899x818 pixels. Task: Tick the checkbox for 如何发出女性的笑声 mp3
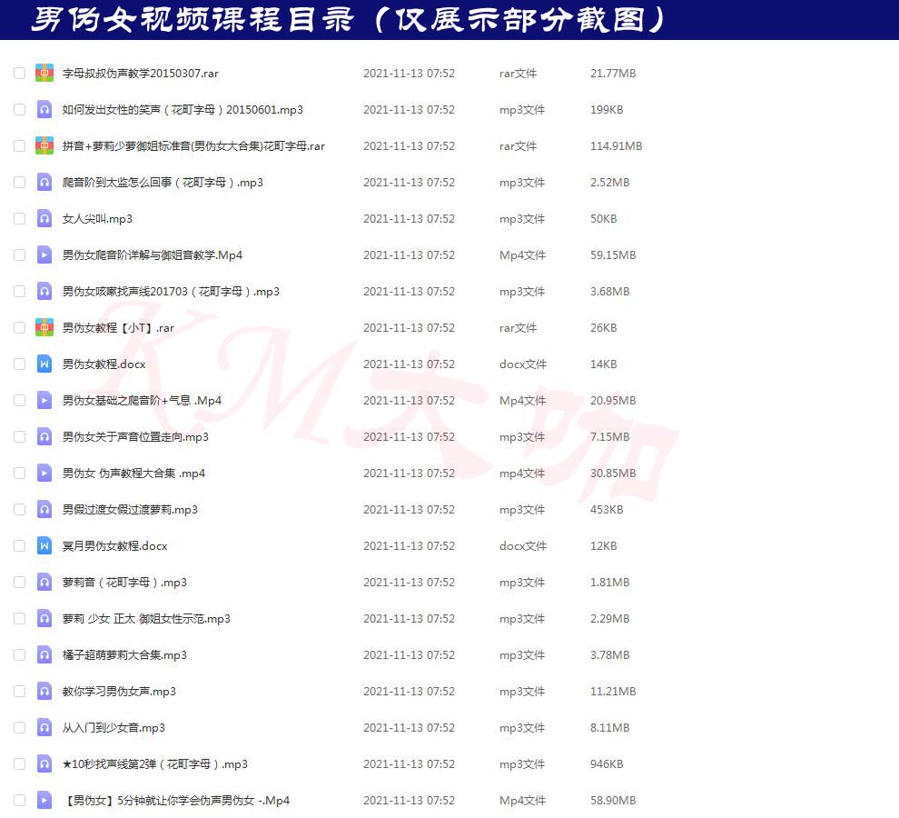coord(19,109)
